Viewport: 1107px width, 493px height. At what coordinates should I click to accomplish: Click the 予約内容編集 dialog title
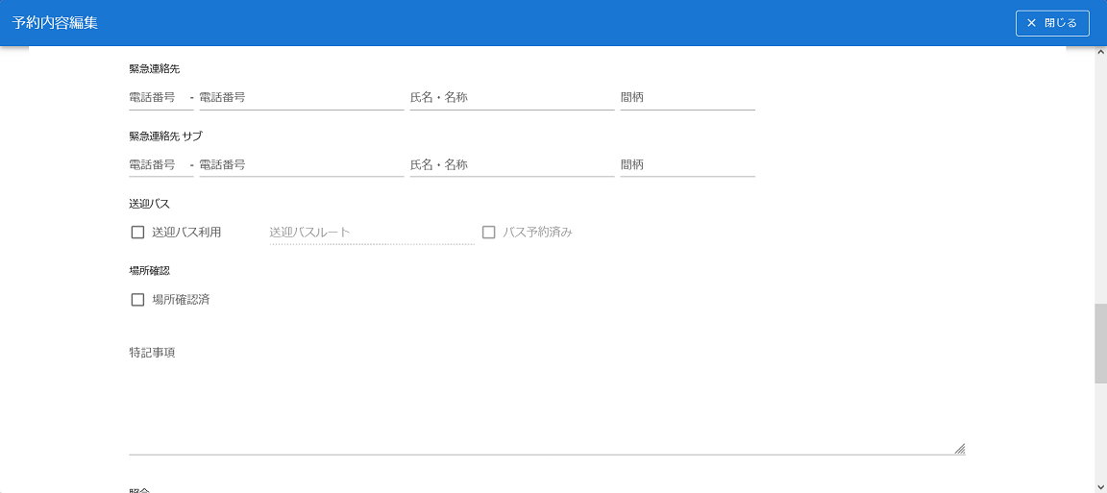pos(55,22)
